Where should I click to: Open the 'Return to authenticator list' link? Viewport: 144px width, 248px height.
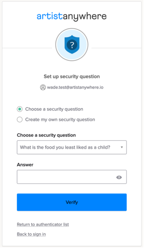(43, 225)
